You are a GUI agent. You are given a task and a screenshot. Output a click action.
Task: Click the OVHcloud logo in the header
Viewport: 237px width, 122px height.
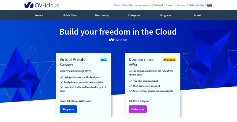42,5
